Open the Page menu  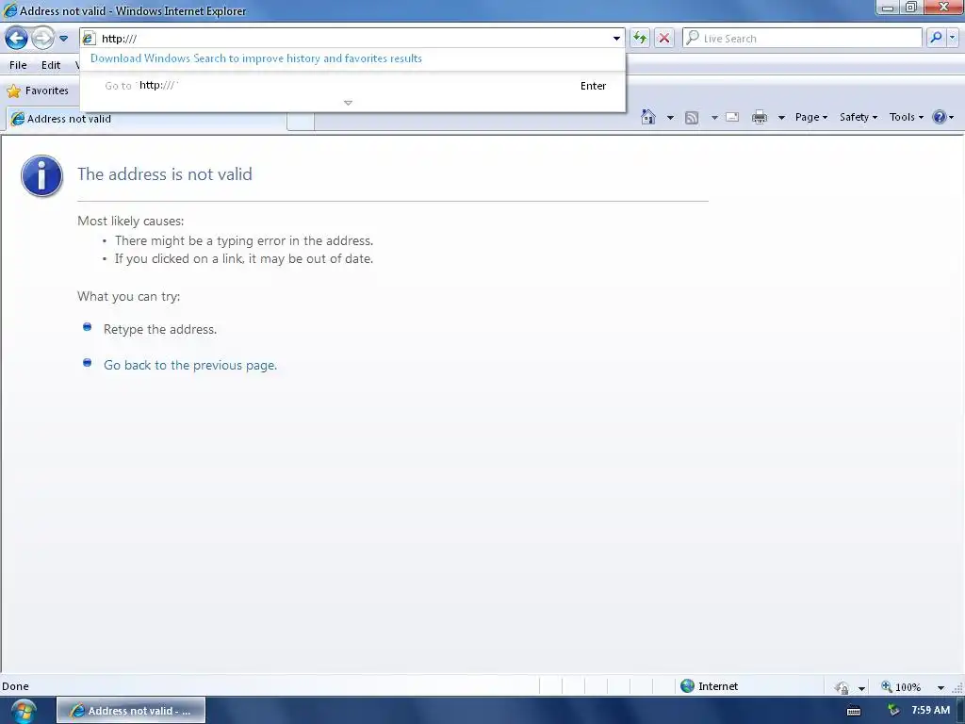point(811,117)
